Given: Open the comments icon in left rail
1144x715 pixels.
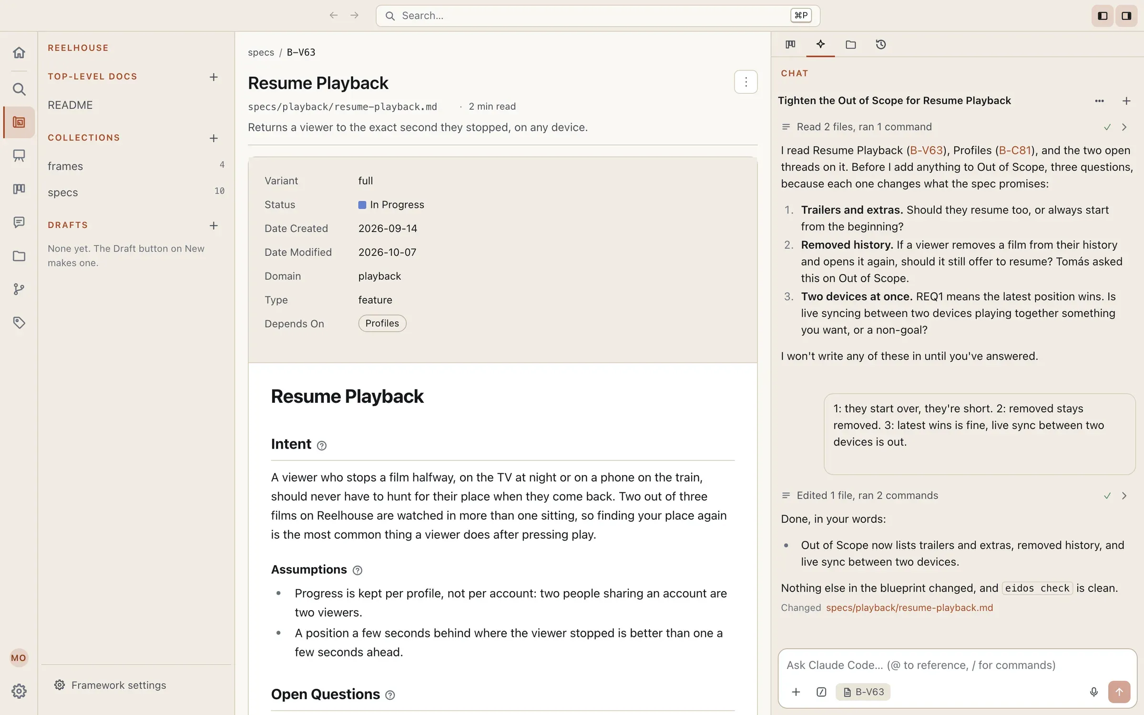Looking at the screenshot, I should 19,222.
